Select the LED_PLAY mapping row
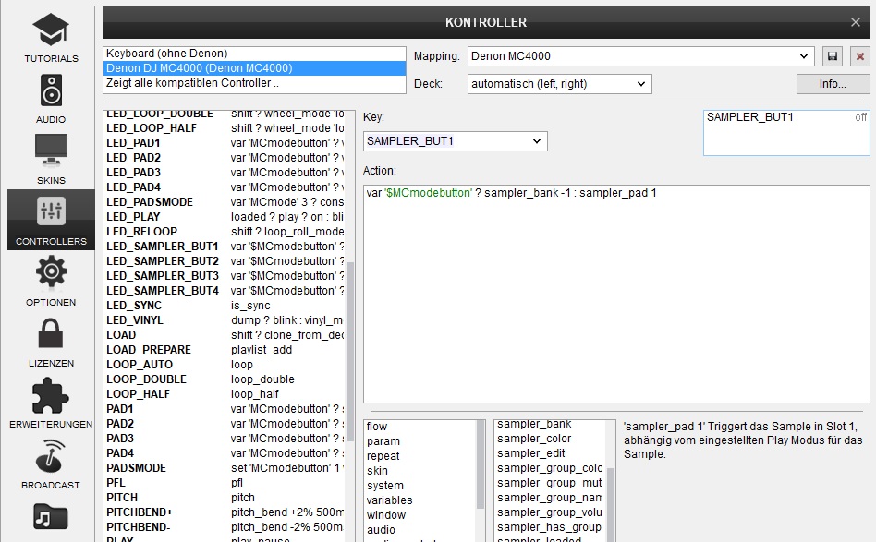Image resolution: width=876 pixels, height=542 pixels. point(225,217)
